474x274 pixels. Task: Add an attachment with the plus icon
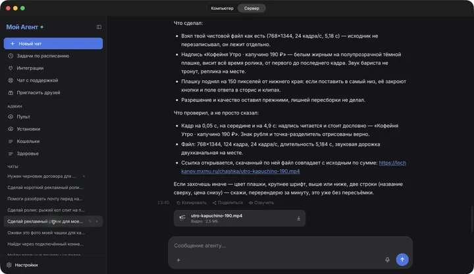coord(178,260)
